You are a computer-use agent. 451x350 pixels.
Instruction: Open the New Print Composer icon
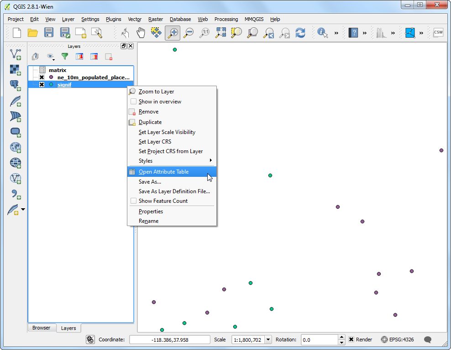80,33
